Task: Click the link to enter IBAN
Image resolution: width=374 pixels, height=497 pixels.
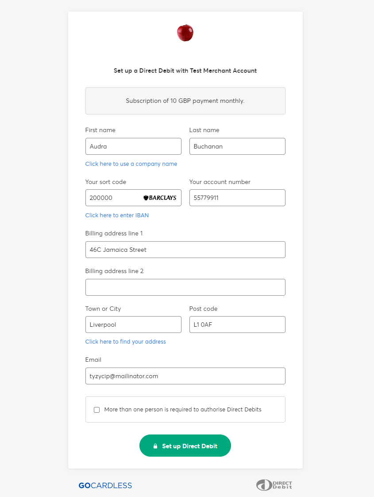Action: [x=117, y=215]
